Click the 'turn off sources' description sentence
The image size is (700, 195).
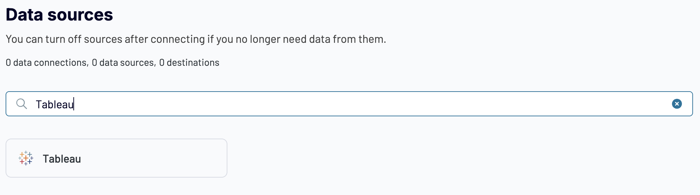(196, 39)
